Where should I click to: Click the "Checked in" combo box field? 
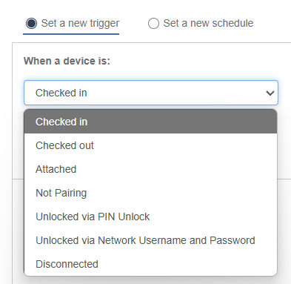click(151, 93)
